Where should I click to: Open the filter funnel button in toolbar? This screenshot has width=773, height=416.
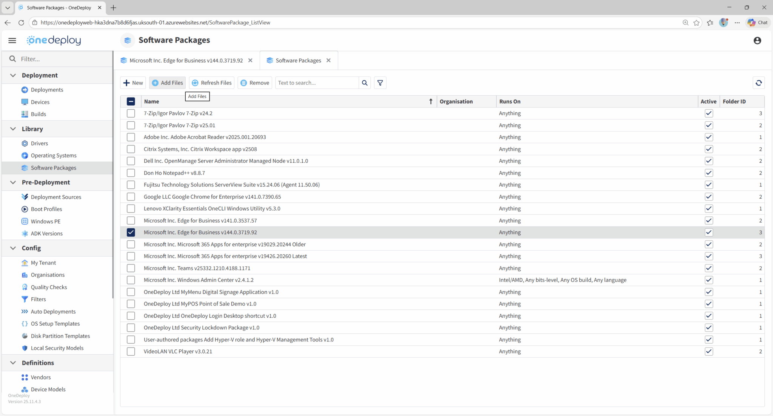[380, 83]
